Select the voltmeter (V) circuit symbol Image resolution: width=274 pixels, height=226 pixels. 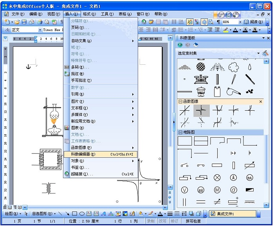click(x=184, y=190)
